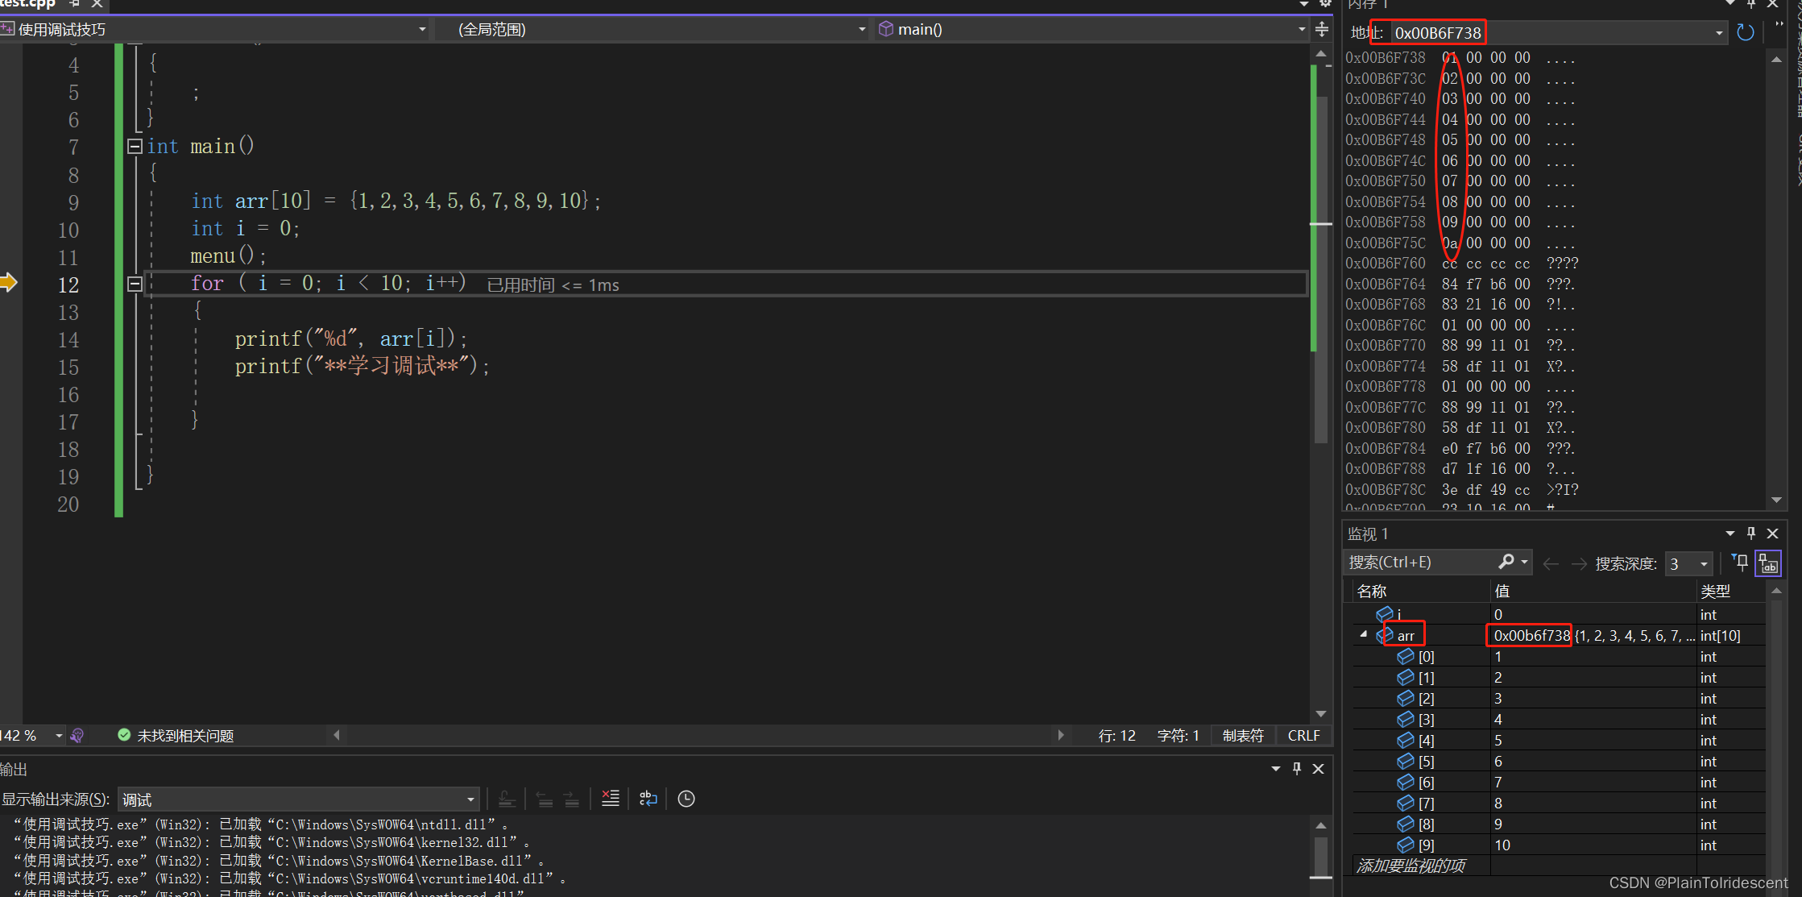Click inside printf line 14 code

[350, 339]
